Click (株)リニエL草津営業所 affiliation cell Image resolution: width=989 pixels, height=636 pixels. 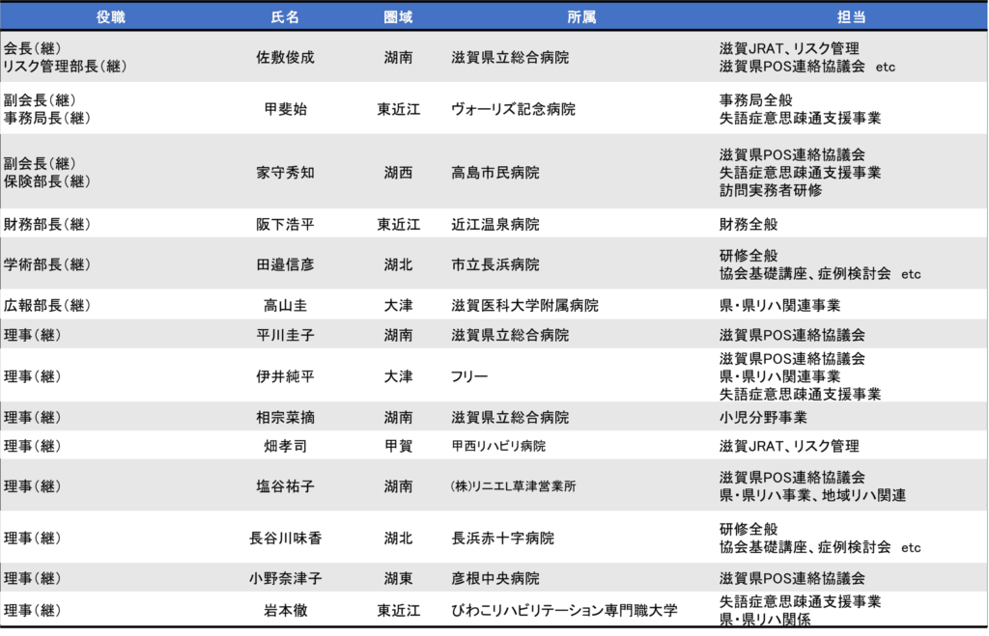pyautogui.click(x=514, y=486)
